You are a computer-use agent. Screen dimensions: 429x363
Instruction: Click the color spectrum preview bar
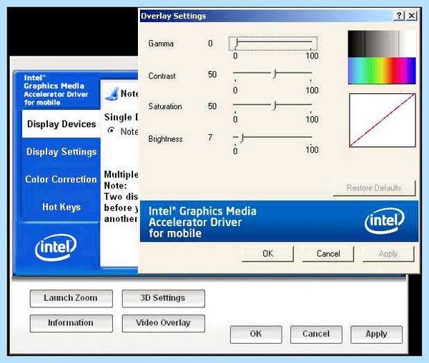(382, 70)
